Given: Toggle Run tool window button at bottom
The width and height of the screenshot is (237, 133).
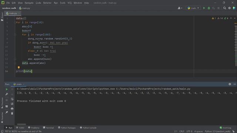Looking at the screenshot, I should point(9,128).
